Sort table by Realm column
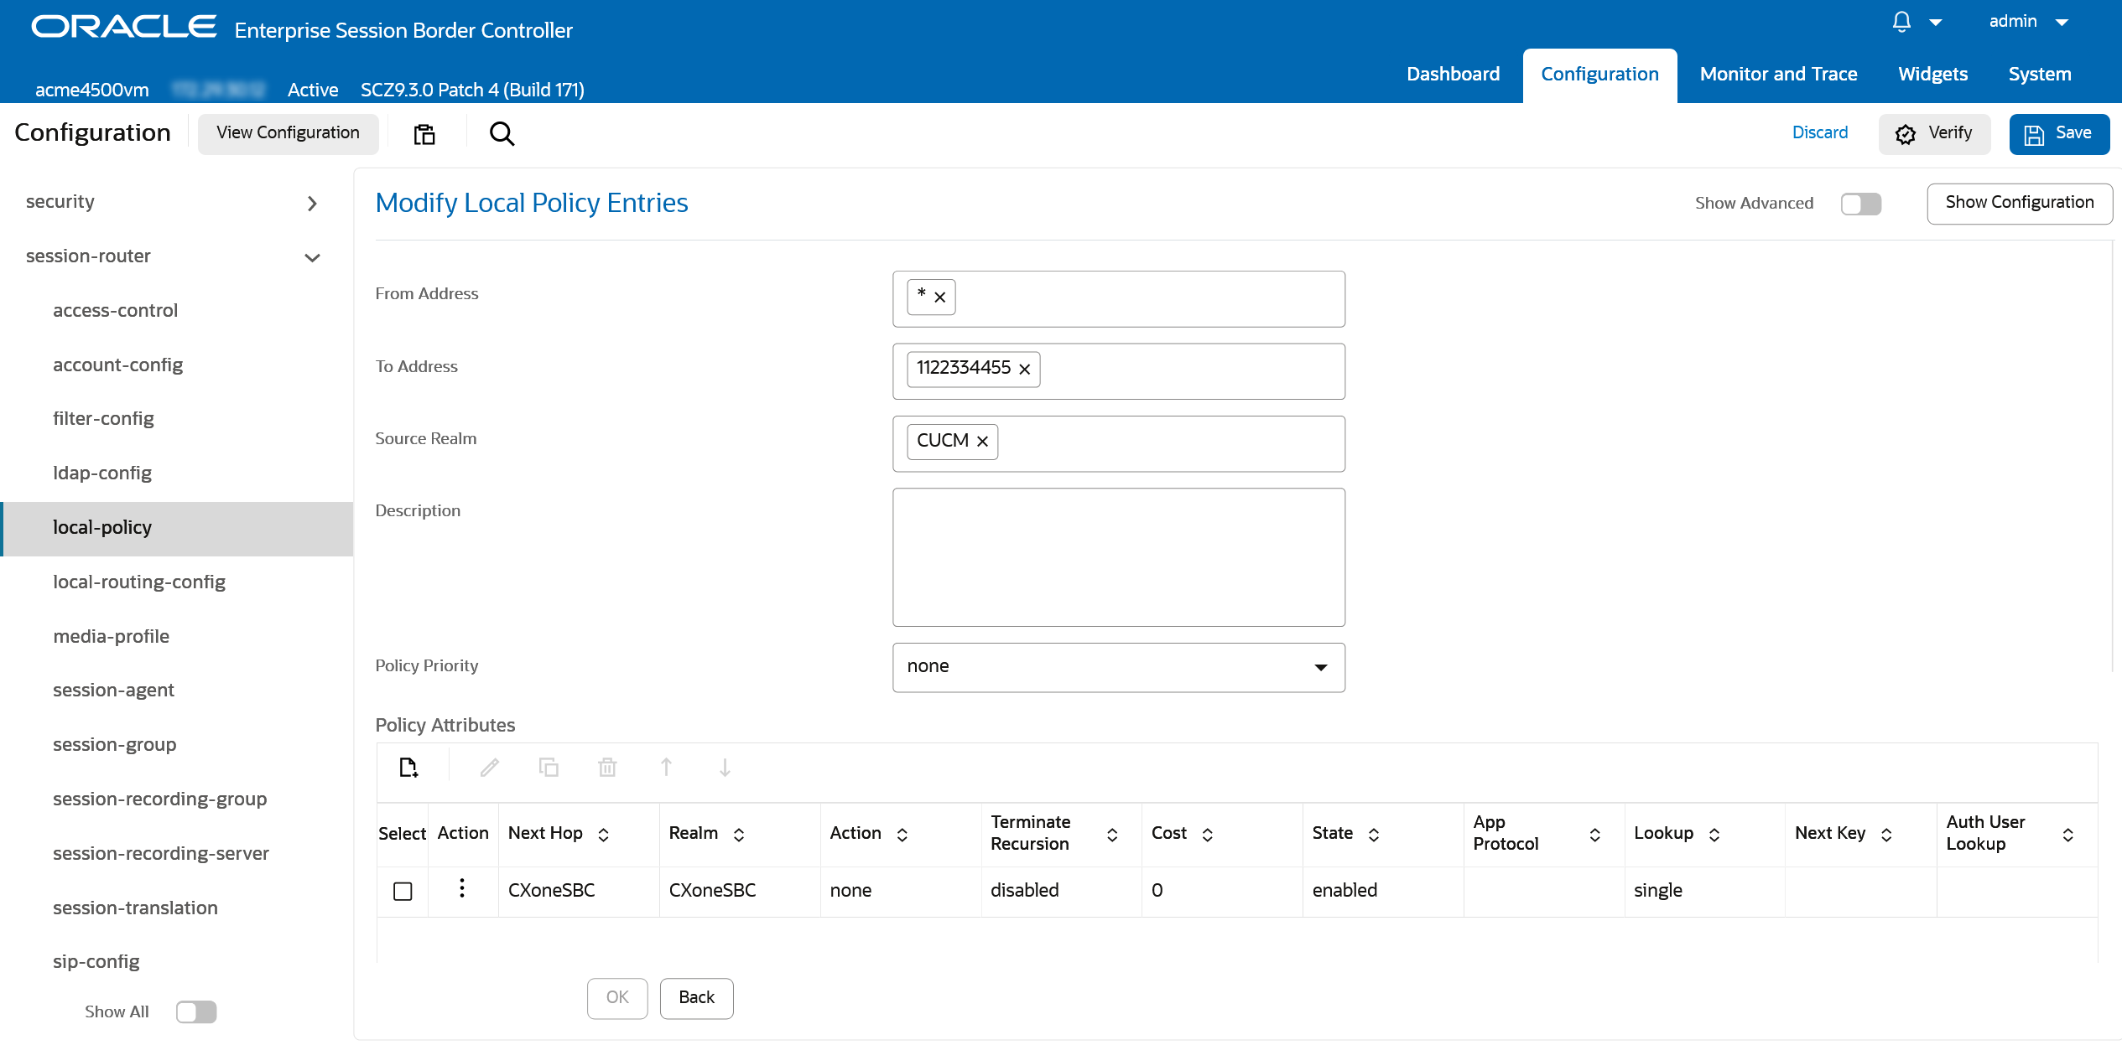The image size is (2122, 1045). 739,835
